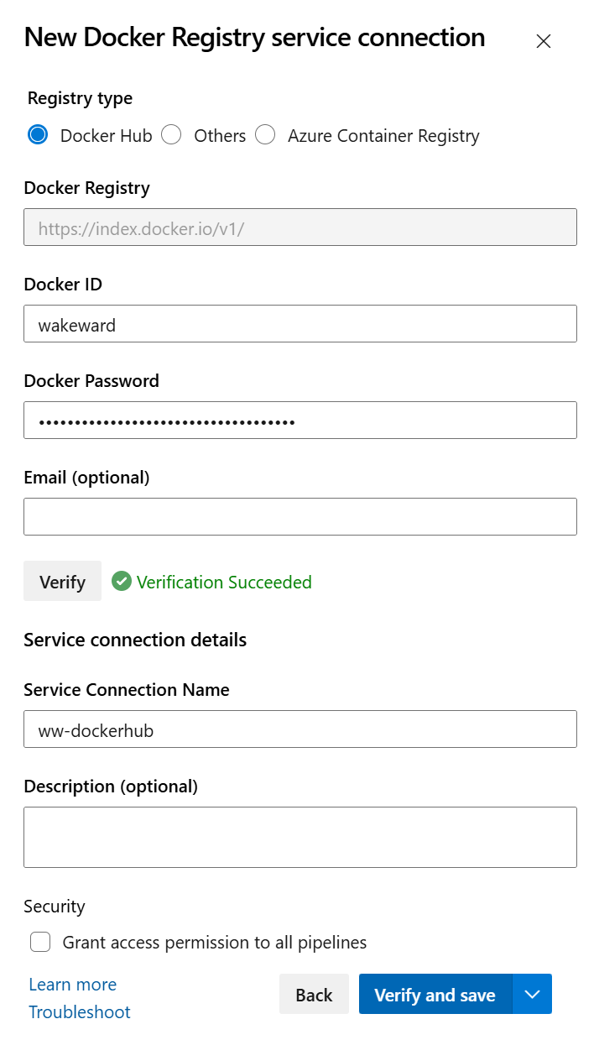Click the Back button
Screen dimensions: 599x1040
pos(314,994)
